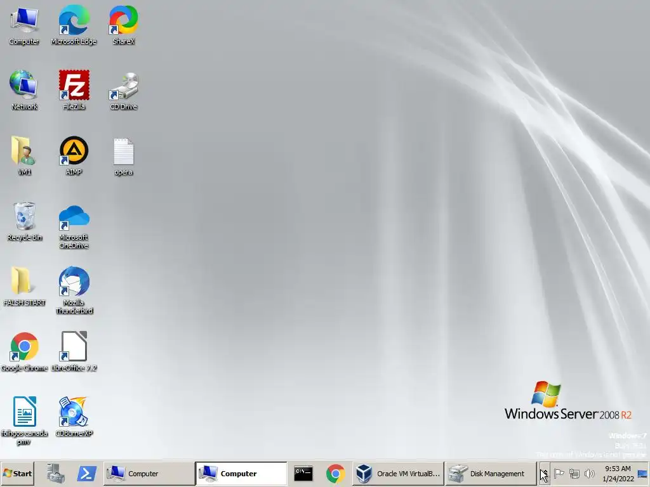Select the CD Drive shortcut
The width and height of the screenshot is (650, 487).
click(124, 90)
